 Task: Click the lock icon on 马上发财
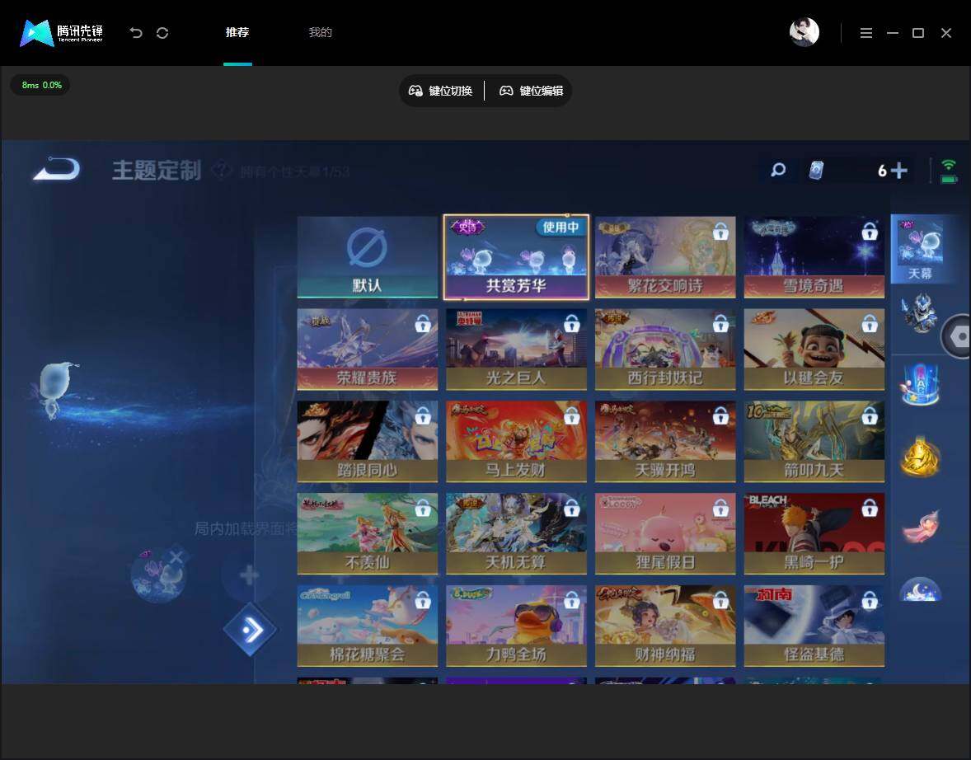[571, 415]
